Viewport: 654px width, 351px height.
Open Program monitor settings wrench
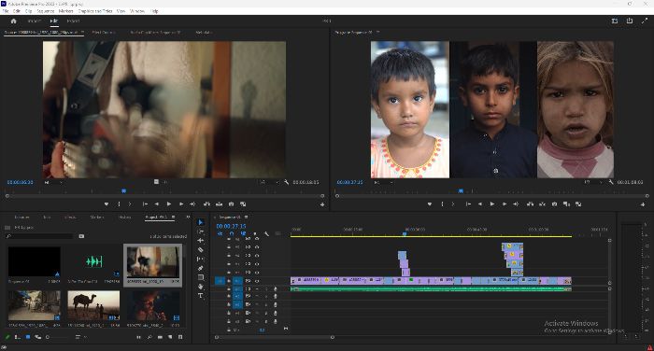pos(611,182)
